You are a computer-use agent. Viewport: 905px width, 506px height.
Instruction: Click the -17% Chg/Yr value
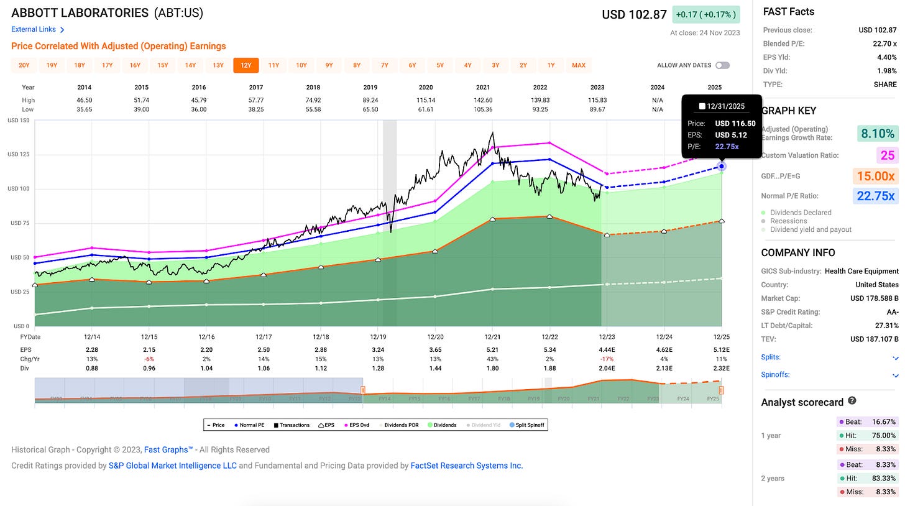click(x=607, y=359)
